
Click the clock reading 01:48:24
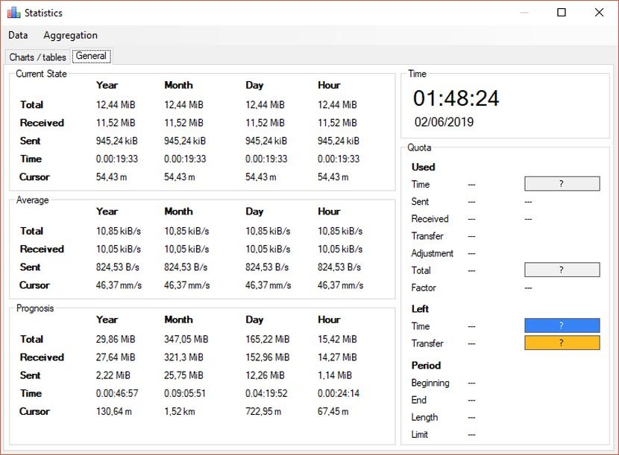pos(456,98)
